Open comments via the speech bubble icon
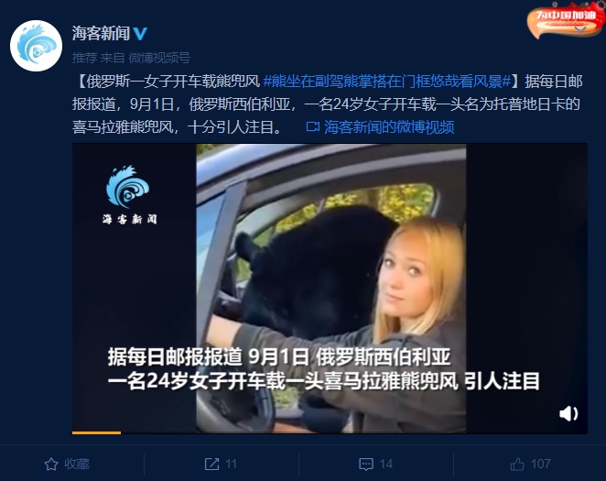Image resolution: width=606 pixels, height=481 pixels. (x=366, y=464)
